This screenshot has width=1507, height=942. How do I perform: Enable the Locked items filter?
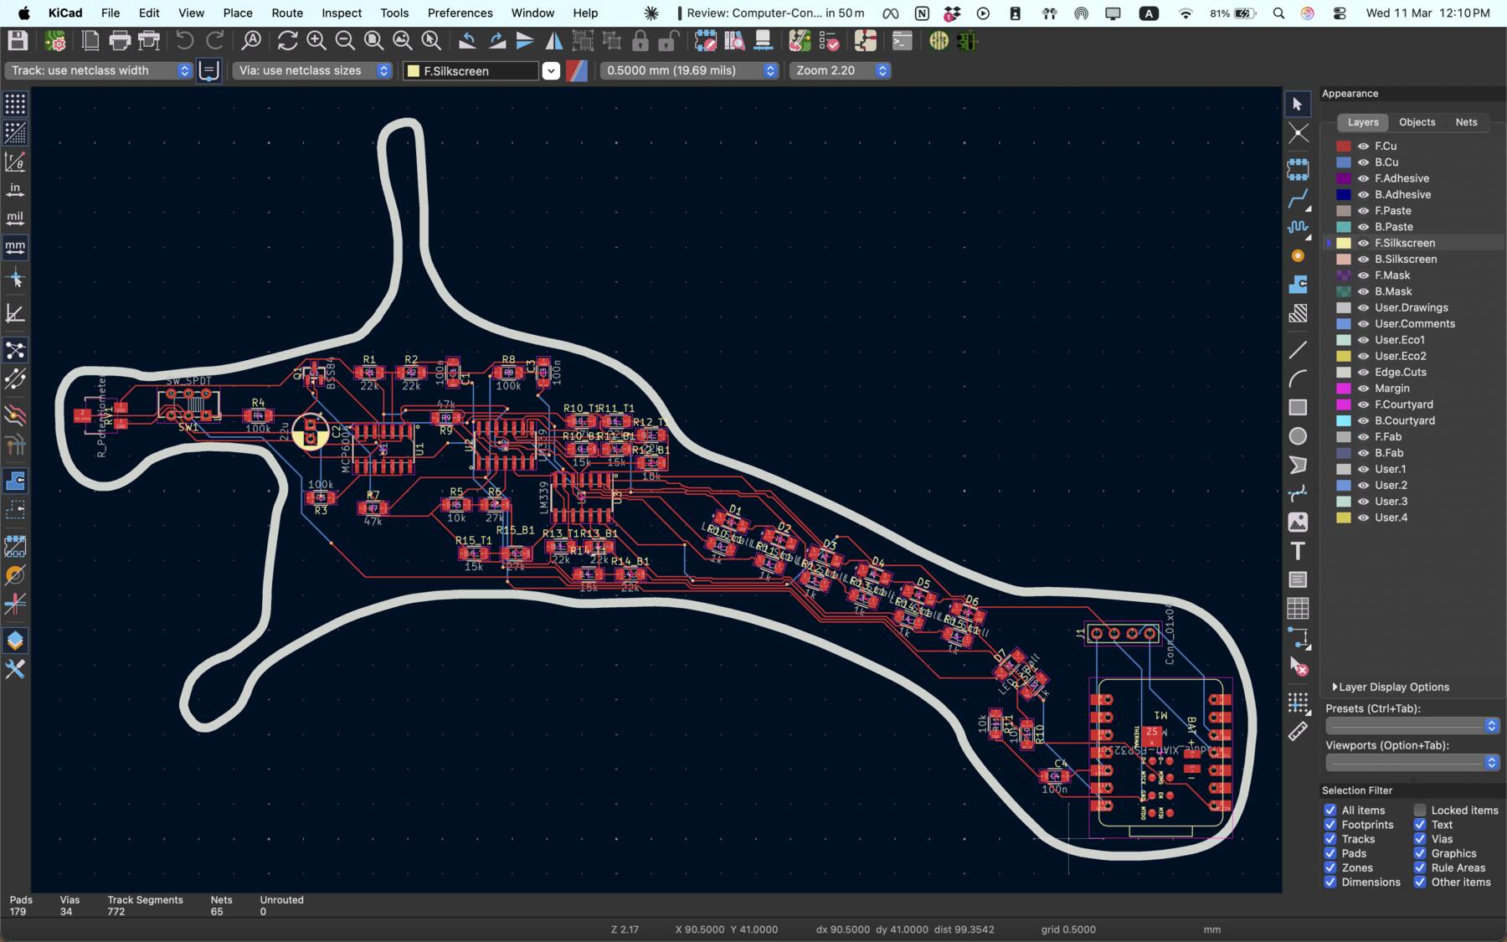click(x=1420, y=810)
